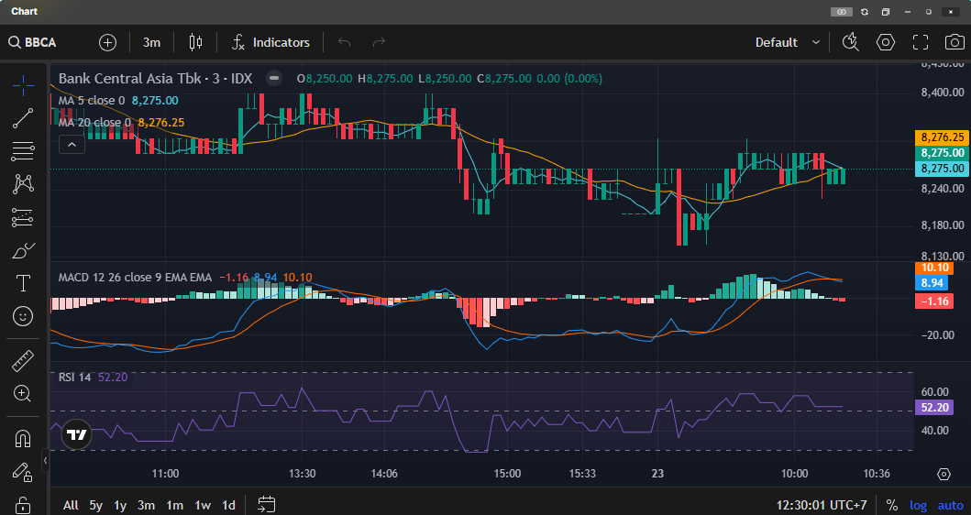Add a symbol to compare
Viewport: 971px width, 515px height.
click(108, 42)
